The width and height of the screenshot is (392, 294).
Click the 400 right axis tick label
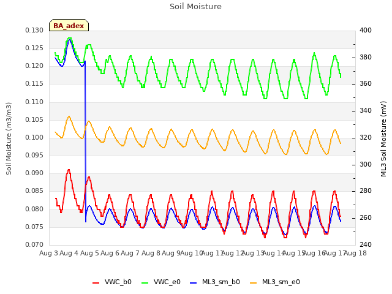(x=366, y=30)
